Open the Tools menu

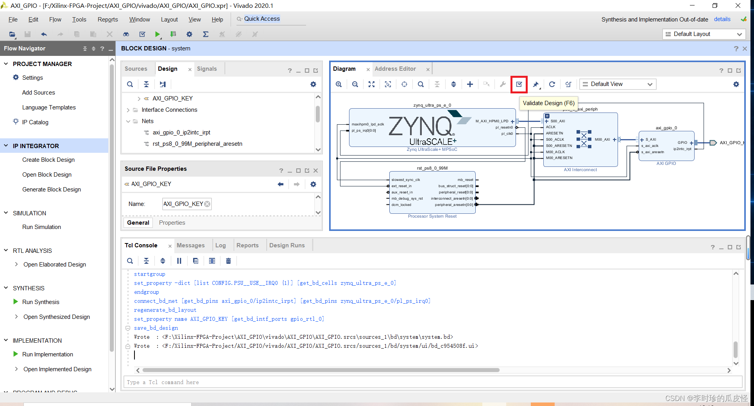(x=79, y=20)
